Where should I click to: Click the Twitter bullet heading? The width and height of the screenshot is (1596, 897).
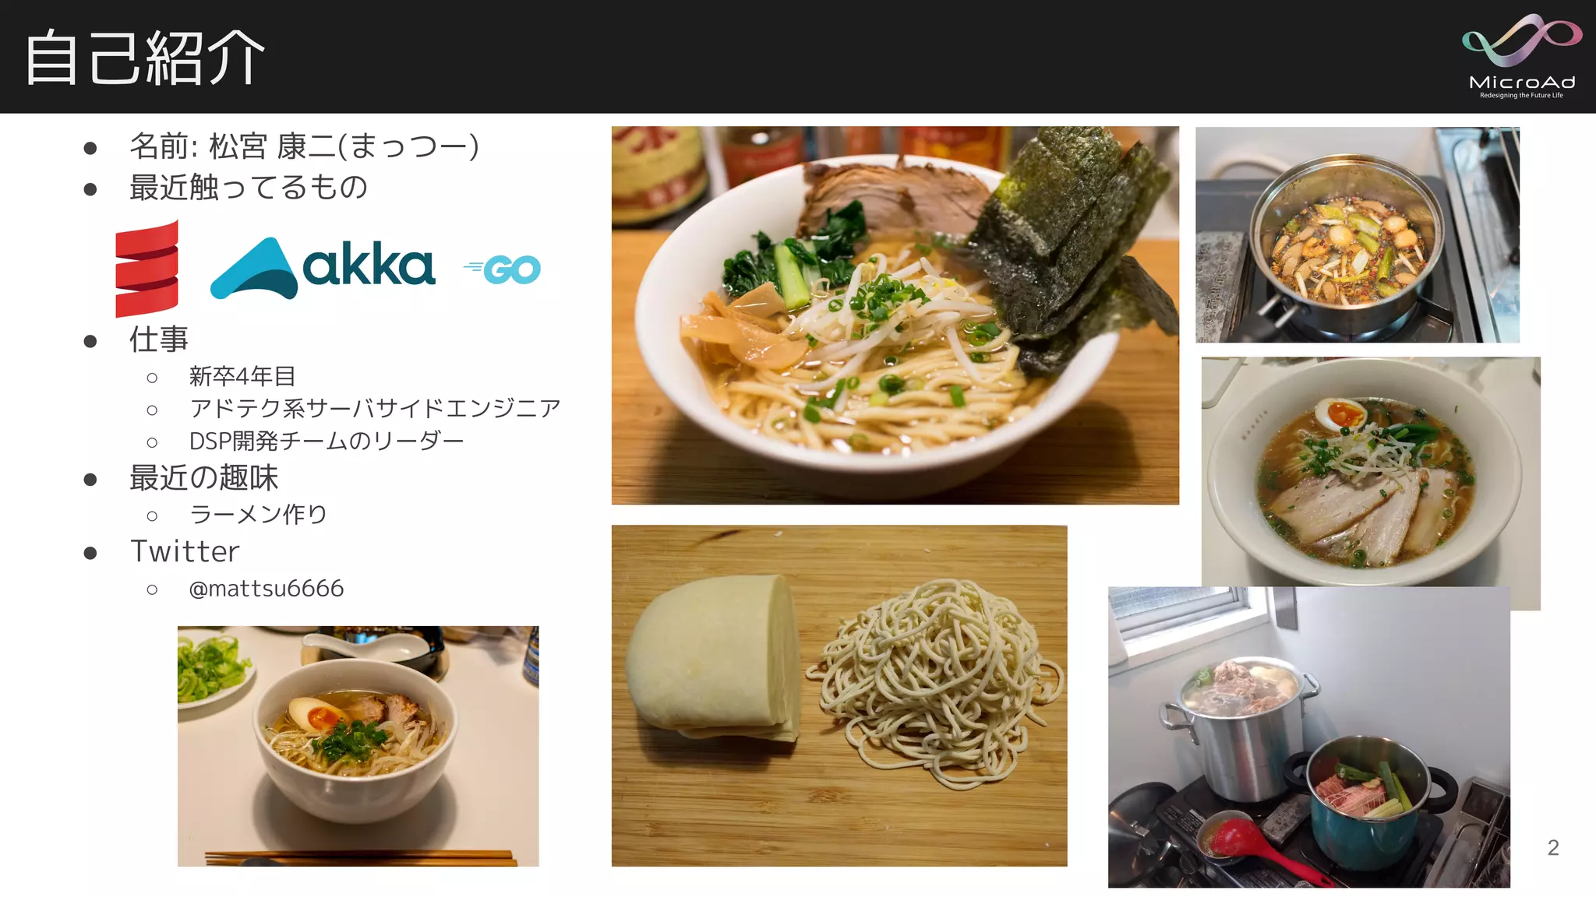(185, 551)
